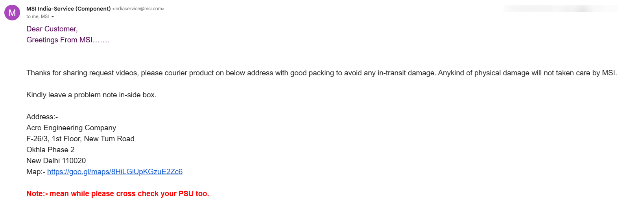This screenshot has height=215, width=629.
Task: Click the red 'Note:-' PSU warning text
Action: click(x=118, y=193)
